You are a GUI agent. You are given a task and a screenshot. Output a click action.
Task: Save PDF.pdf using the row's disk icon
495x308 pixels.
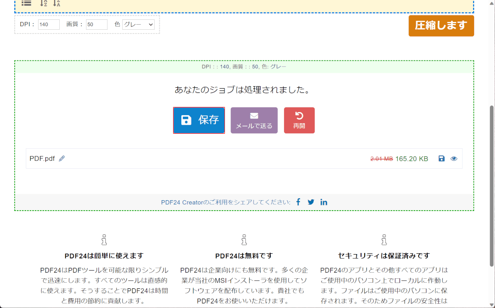click(x=442, y=159)
